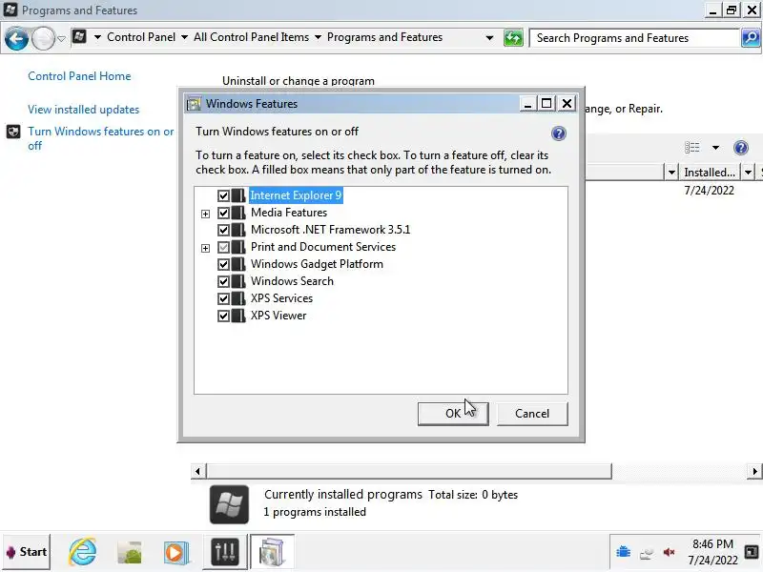This screenshot has height=572, width=763.
Task: Click blue system tray network icon
Action: click(624, 552)
